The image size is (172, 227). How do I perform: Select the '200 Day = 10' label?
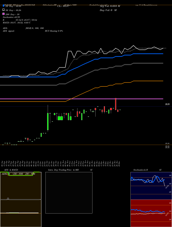pos(12,14)
